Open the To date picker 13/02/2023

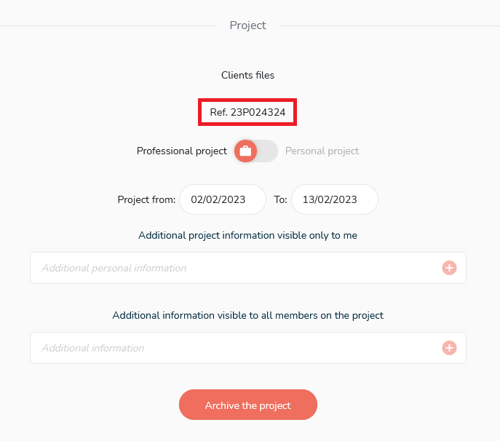pos(335,199)
